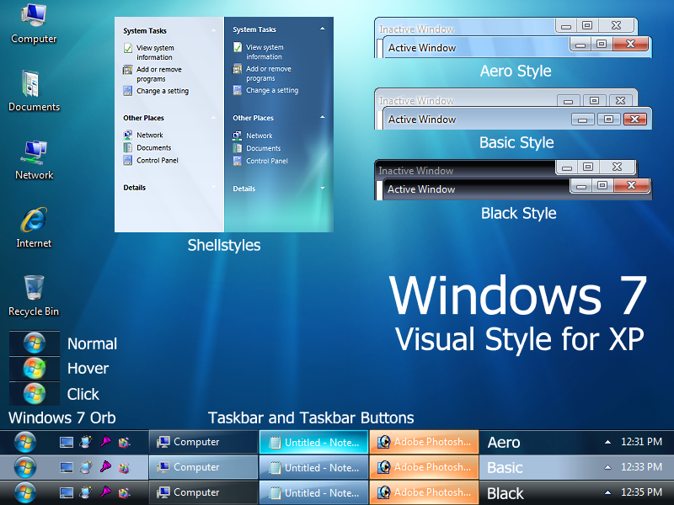Image resolution: width=674 pixels, height=505 pixels.
Task: Switch to Untitled - Notepad on Basic taskbar
Action: click(x=313, y=467)
